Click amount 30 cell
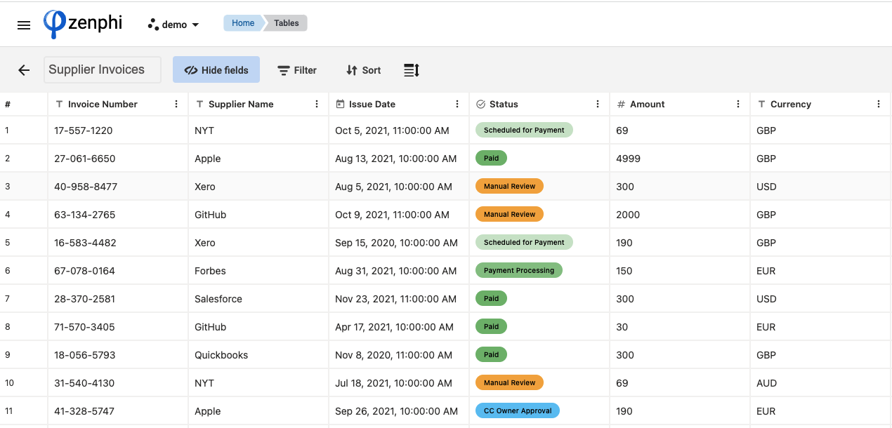892x428 pixels. (x=680, y=327)
